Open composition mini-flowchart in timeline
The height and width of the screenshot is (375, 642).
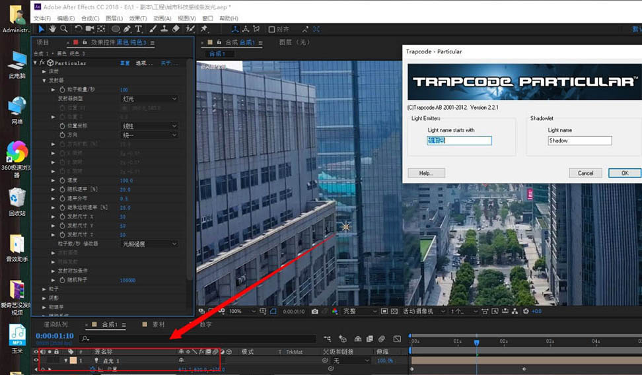[327, 339]
